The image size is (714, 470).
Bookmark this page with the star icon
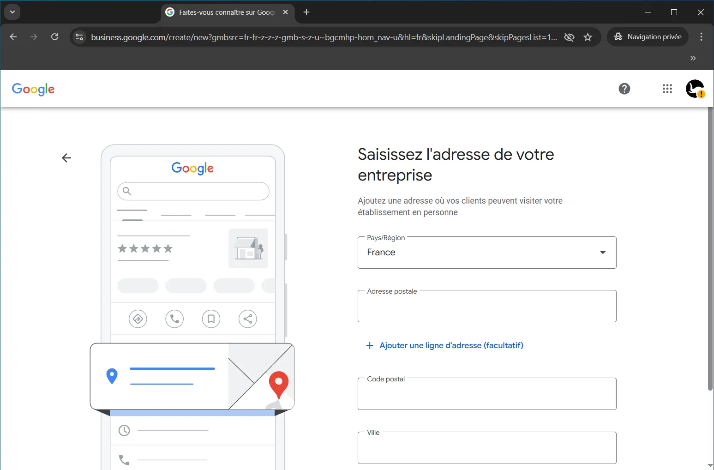[x=588, y=37]
